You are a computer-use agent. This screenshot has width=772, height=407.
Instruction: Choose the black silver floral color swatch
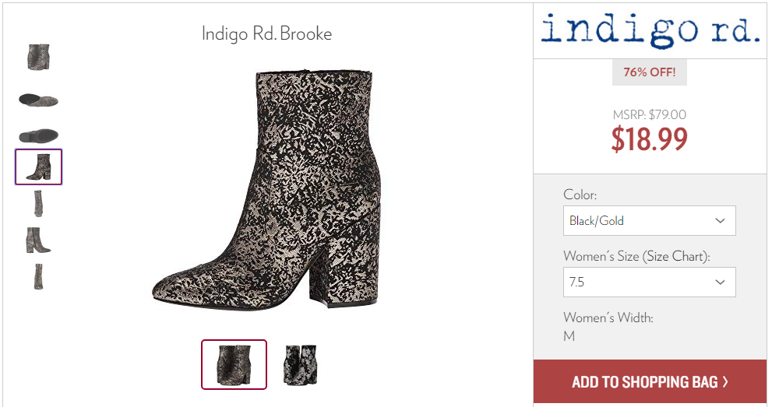301,365
